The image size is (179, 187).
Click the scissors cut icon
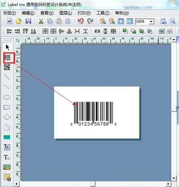pos(41,21)
